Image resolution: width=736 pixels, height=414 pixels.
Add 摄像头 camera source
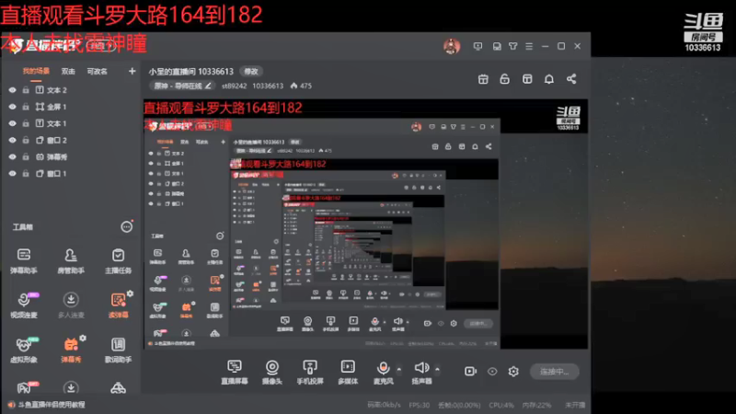[271, 372]
